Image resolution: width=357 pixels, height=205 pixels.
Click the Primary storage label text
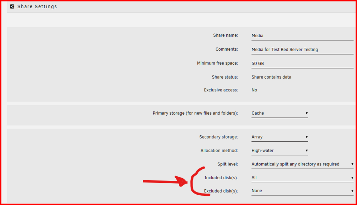[x=195, y=113]
